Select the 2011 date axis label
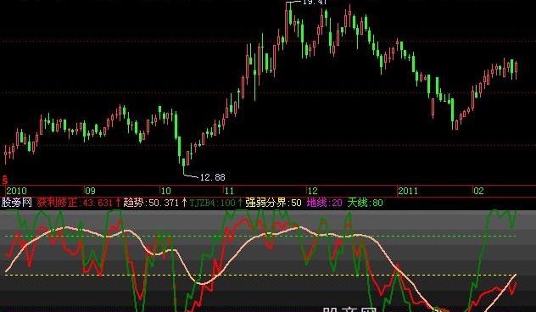This screenshot has height=312, width=536. click(x=408, y=191)
